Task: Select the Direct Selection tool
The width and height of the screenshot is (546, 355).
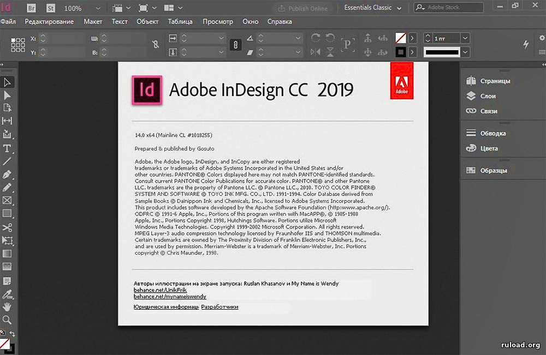Action: 7,95
